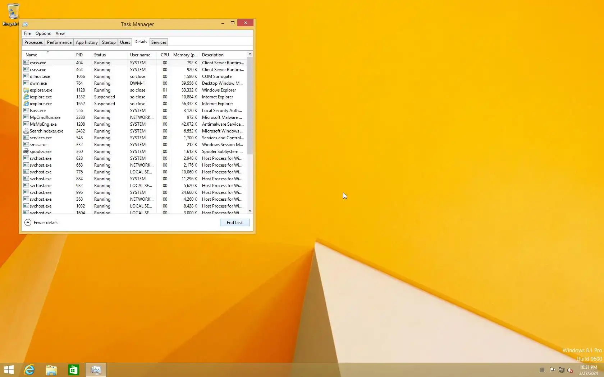The width and height of the screenshot is (604, 377).
Task: Click Internet Explorer icon for PID 1332 row
Action: point(26,97)
